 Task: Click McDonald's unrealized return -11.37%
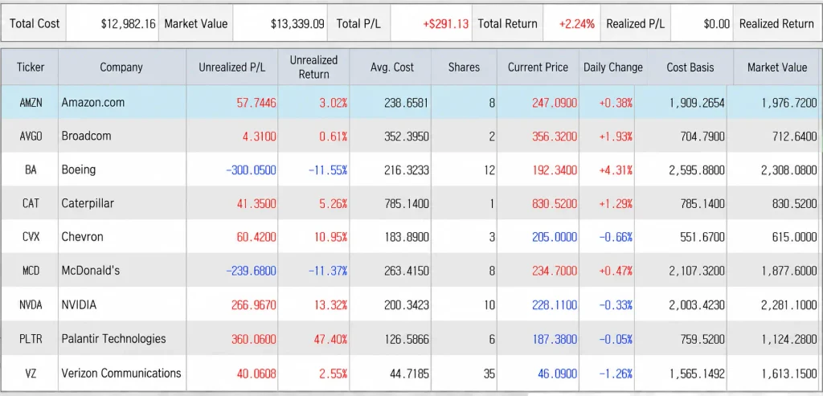(x=328, y=271)
